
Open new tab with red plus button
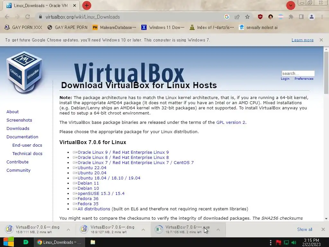(87, 5)
